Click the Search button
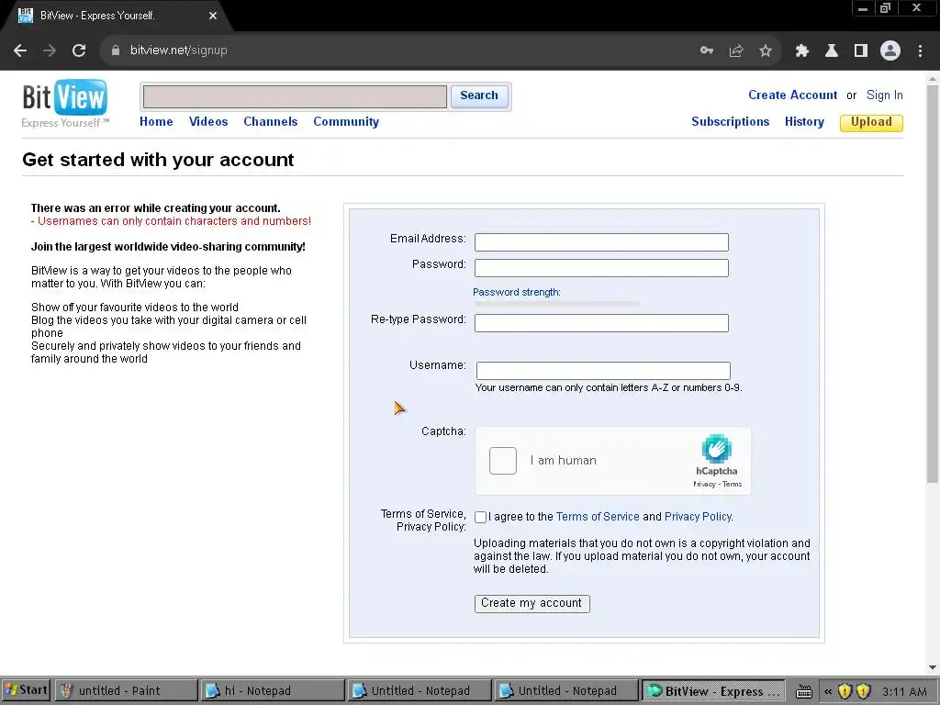 [x=479, y=95]
